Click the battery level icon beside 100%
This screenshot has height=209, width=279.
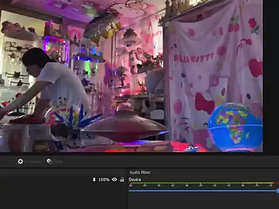coord(94,179)
